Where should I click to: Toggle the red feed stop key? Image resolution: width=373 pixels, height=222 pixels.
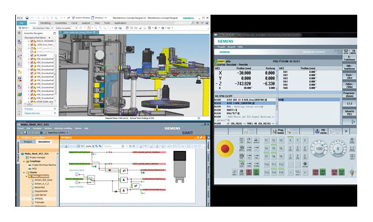coord(334,172)
